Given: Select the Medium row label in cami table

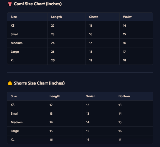Looking at the screenshot, I should tap(17, 43).
